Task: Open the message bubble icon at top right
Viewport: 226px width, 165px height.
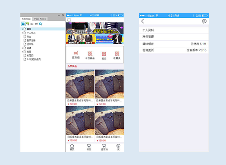Action: click(204, 21)
